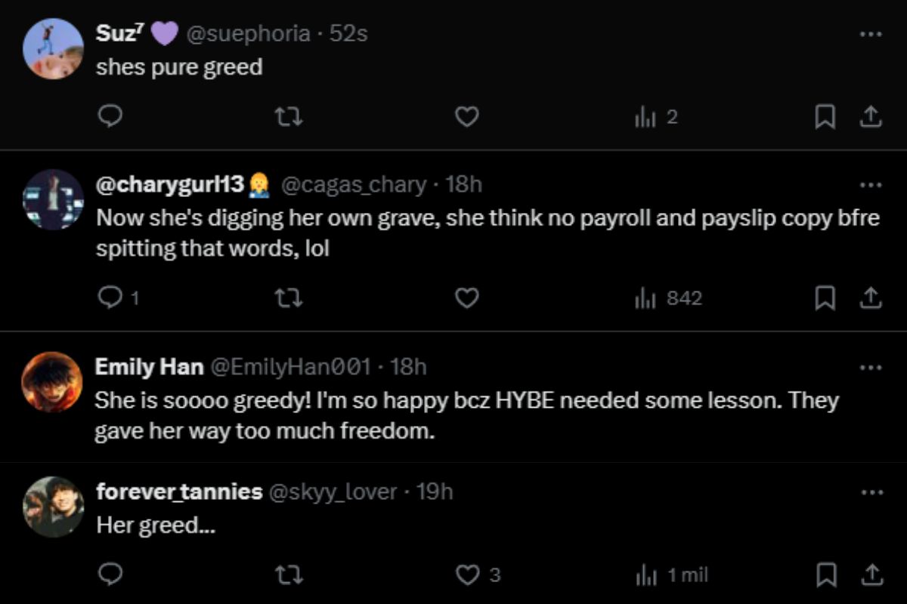Like the "Her greed..." tweet with 3 likes
The image size is (907, 604).
pyautogui.click(x=467, y=575)
